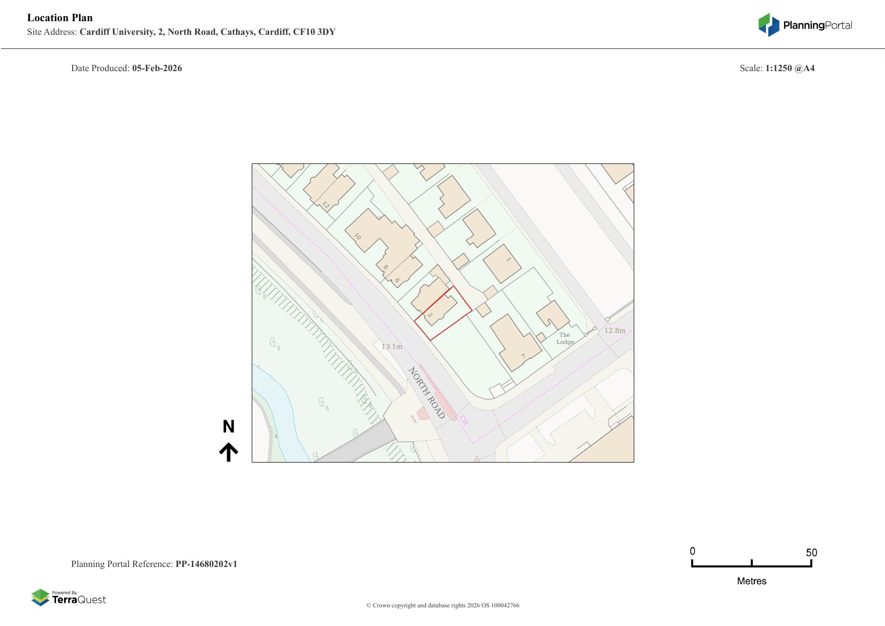Click the pink CR label on map
The width and height of the screenshot is (885, 626).
coord(463,421)
